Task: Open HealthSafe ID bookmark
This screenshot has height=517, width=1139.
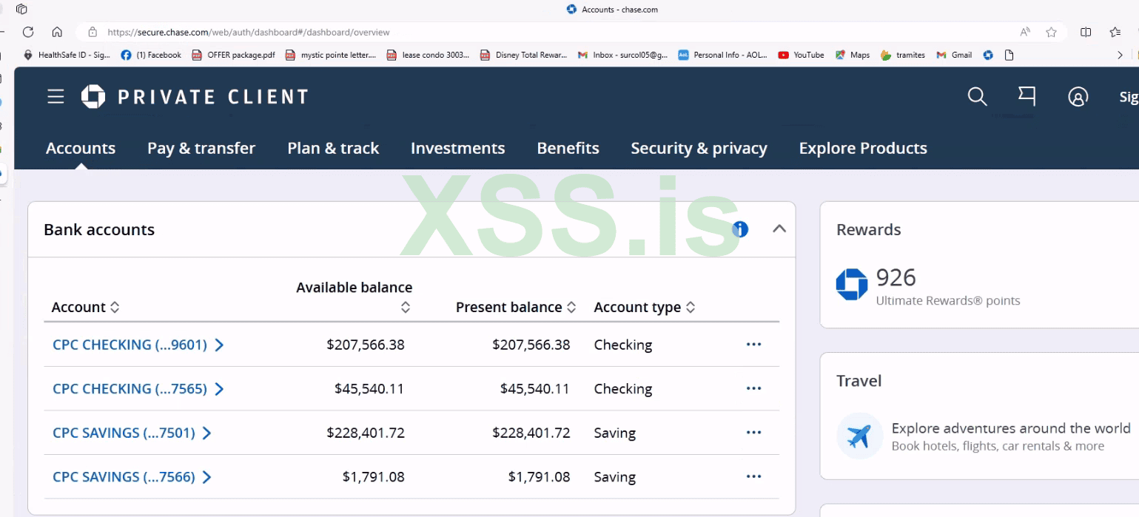Action: point(67,55)
